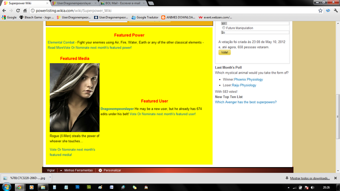
Task: Expand the Minhas Ferramentas menu
Action: point(76,170)
